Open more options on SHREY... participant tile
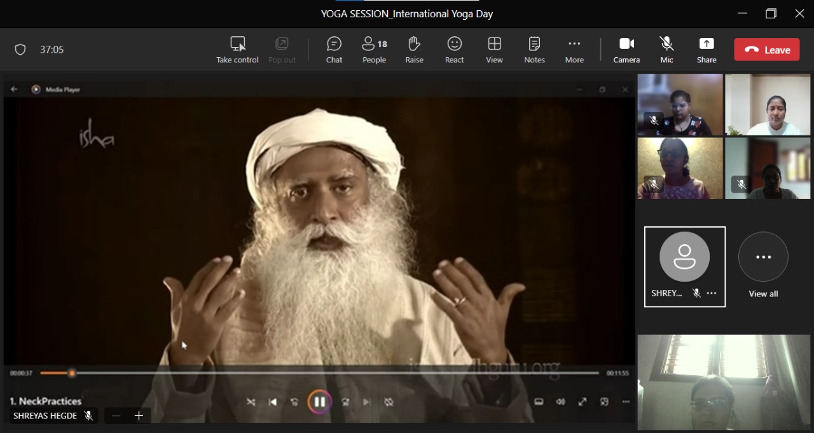 click(712, 293)
